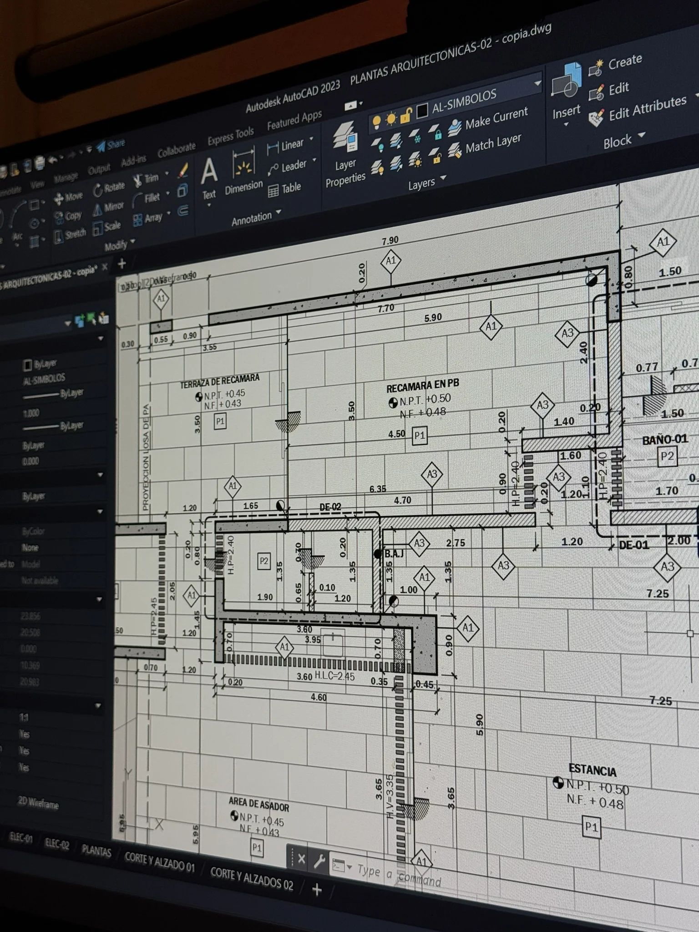The width and height of the screenshot is (699, 932).
Task: Click Make Current layer button
Action: (x=488, y=121)
